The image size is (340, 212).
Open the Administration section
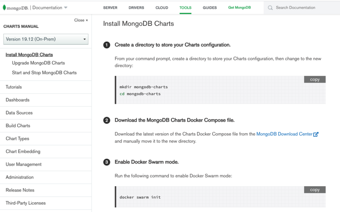pos(20,177)
